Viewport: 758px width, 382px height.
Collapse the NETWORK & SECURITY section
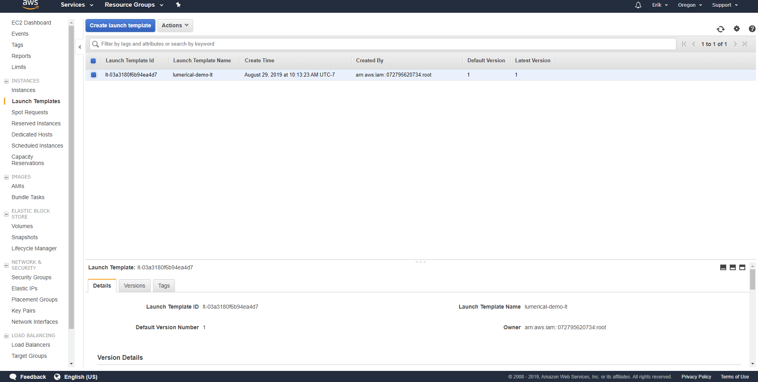6,265
